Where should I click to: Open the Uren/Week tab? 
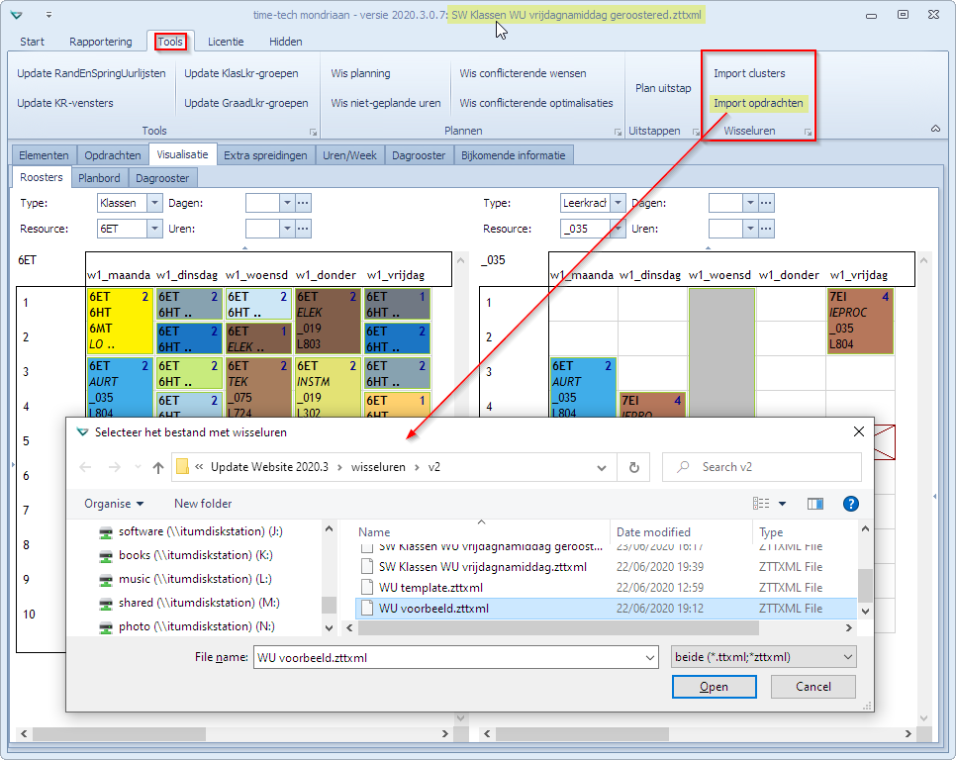point(350,155)
